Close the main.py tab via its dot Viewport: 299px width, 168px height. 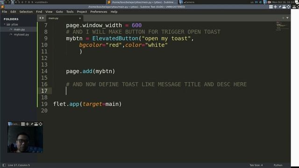click(80, 18)
